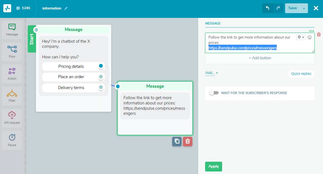This screenshot has height=174, width=323.
Task: Save the chatbot flow
Action: (292, 8)
